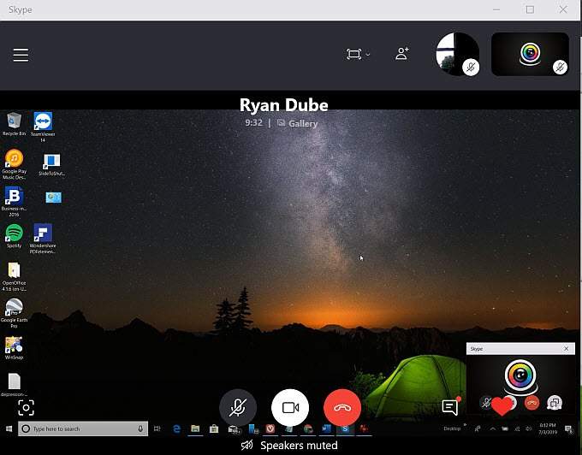Expand the Desktop toolbar on taskbar
This screenshot has width=582, height=455.
click(x=465, y=425)
